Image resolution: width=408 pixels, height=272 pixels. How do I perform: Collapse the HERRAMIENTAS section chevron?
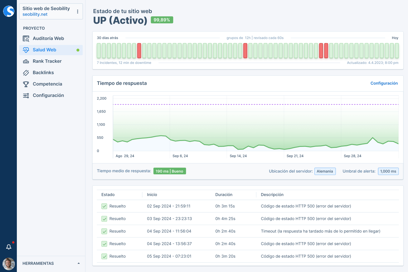tap(79, 263)
